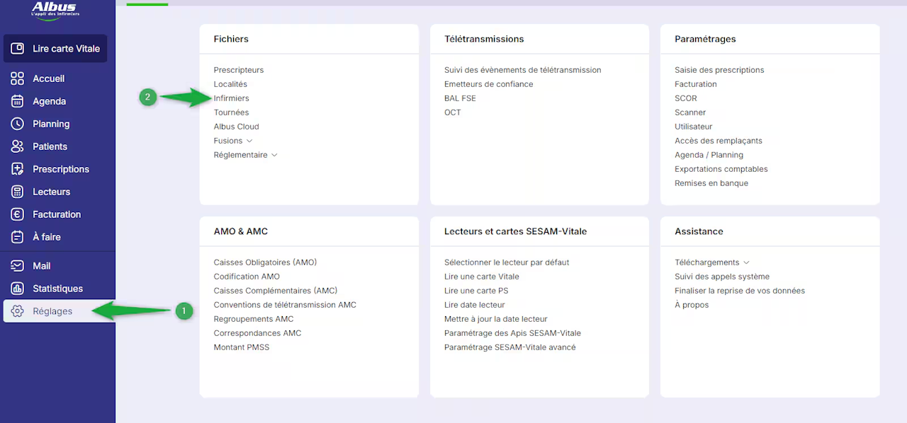This screenshot has width=907, height=423.
Task: Open the Agenda calendar icon
Action: [x=18, y=101]
